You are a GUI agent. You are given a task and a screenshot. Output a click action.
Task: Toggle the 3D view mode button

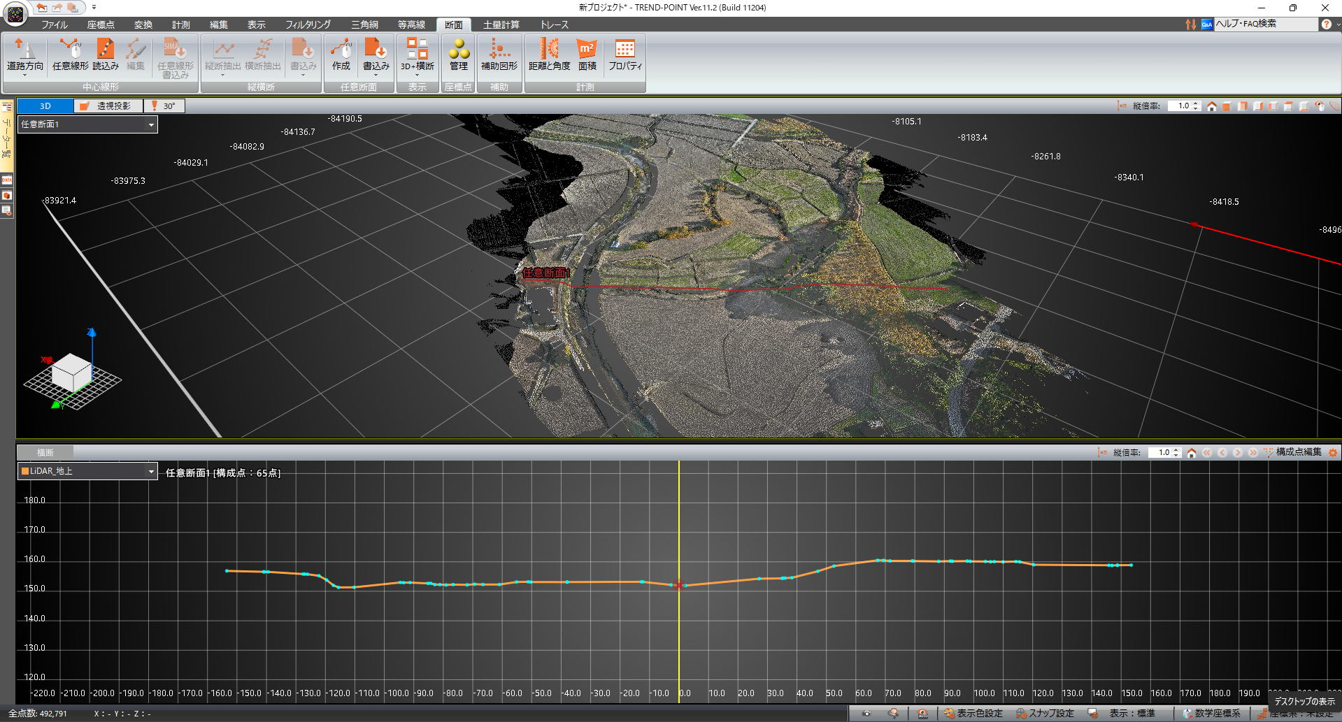(45, 106)
